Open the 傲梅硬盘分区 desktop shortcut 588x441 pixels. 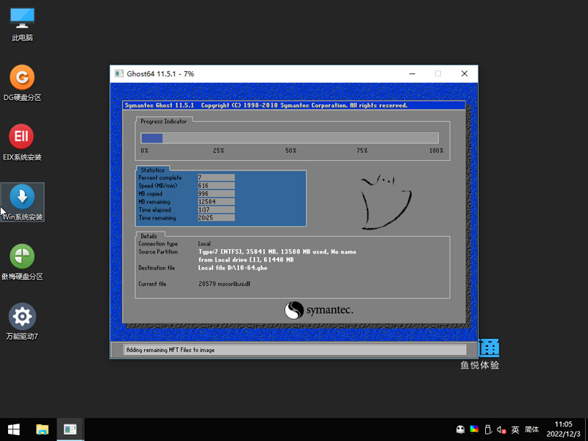point(22,262)
